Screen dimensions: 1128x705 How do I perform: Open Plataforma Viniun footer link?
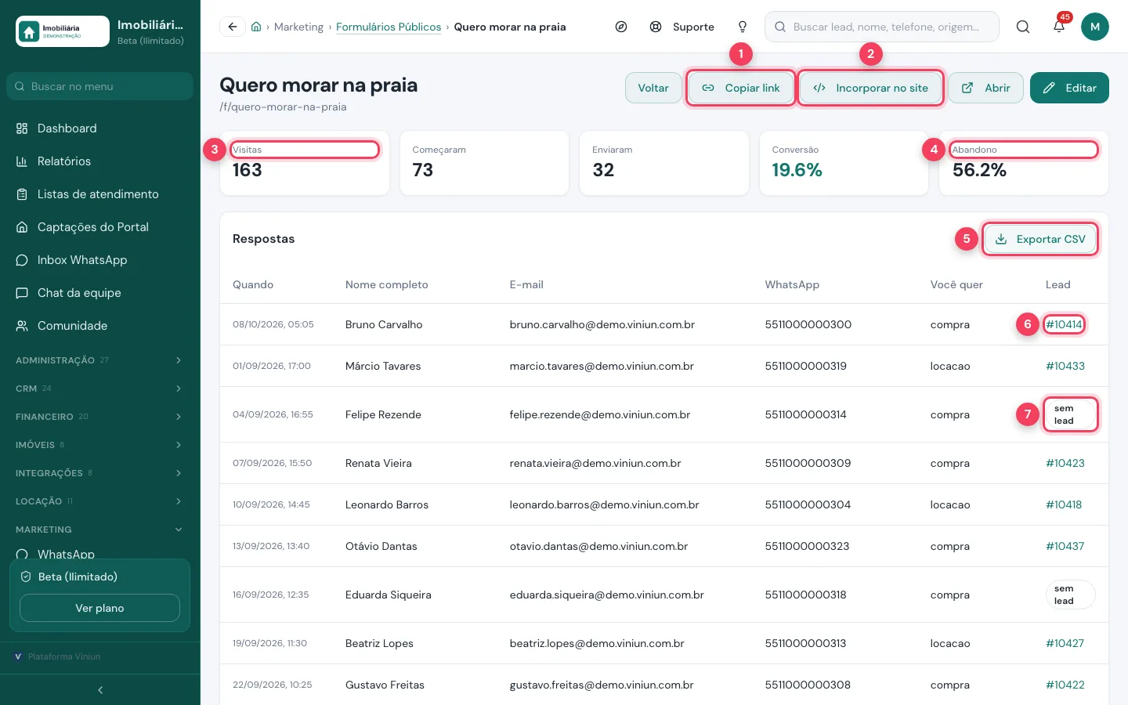[58, 656]
